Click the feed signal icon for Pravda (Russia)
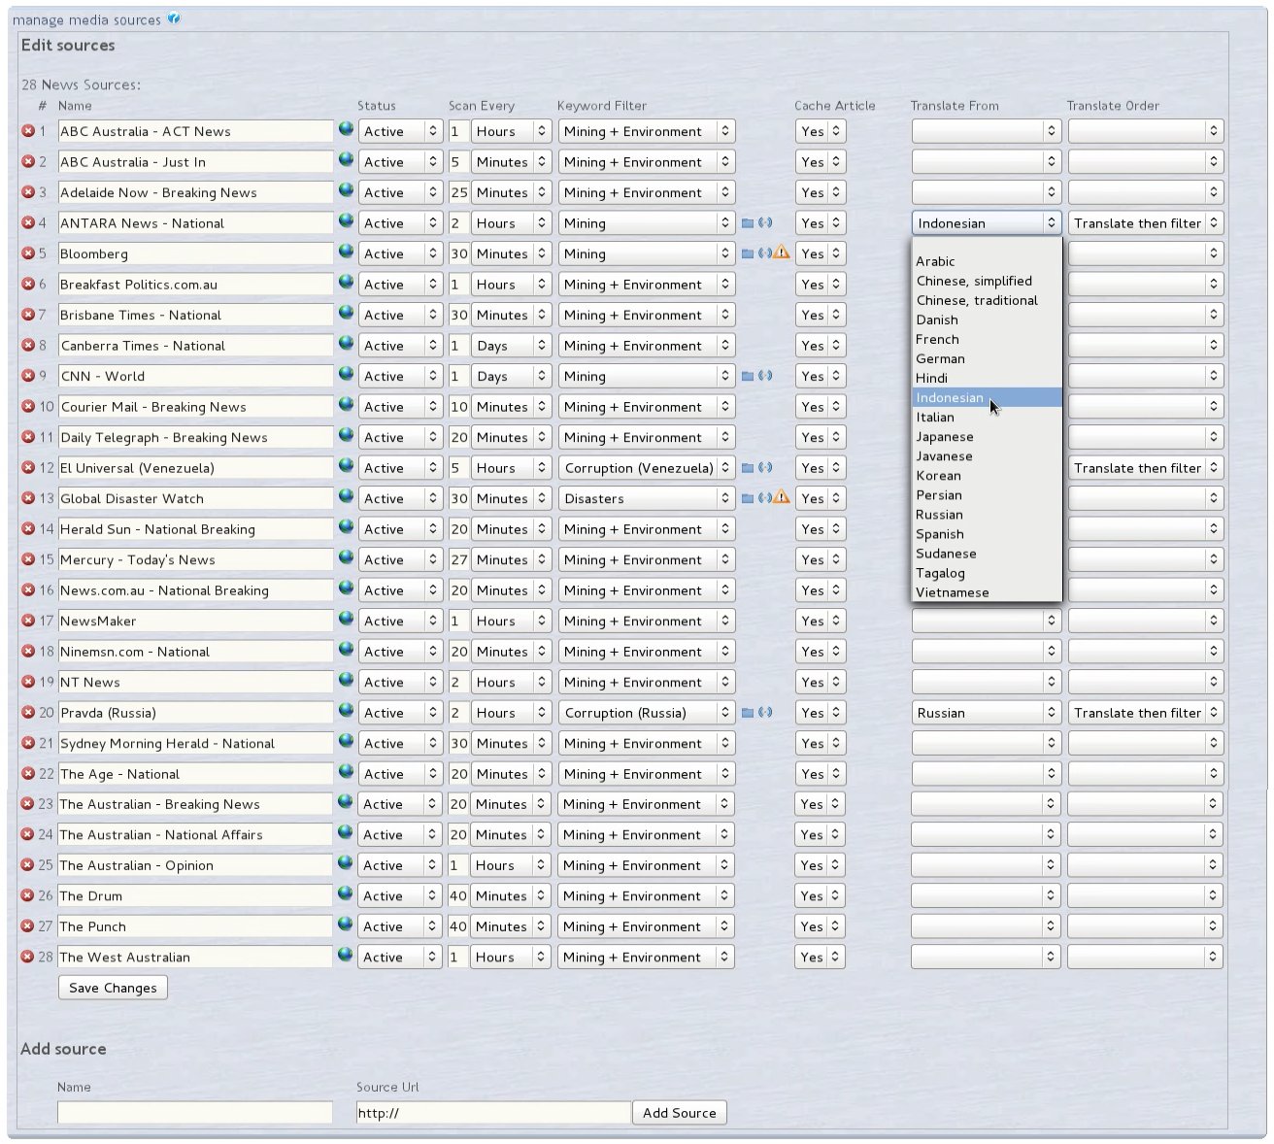This screenshot has width=1274, height=1144. [765, 713]
